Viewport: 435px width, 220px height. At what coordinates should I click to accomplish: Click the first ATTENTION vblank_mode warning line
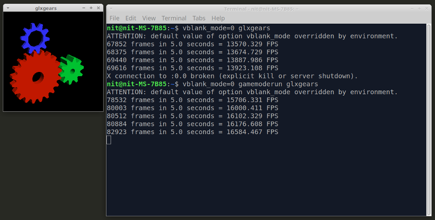[252, 36]
